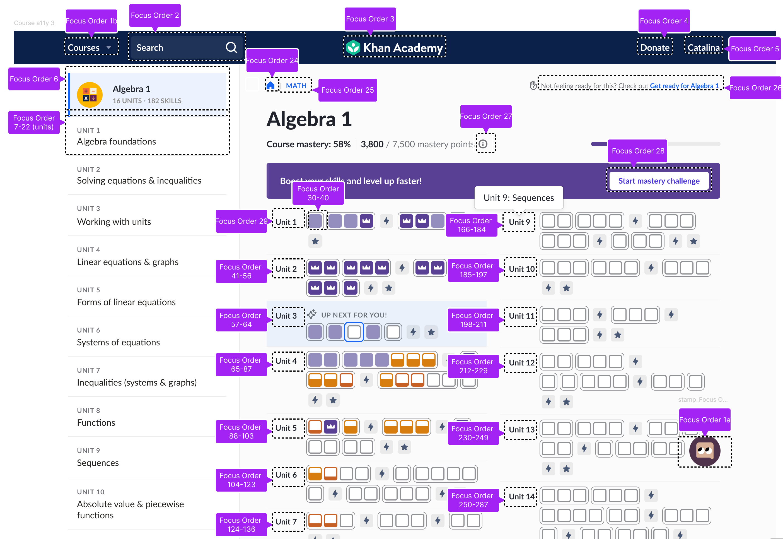Viewport: 783px width, 539px height.
Task: Click the course mastery progress bar
Action: [x=655, y=144]
